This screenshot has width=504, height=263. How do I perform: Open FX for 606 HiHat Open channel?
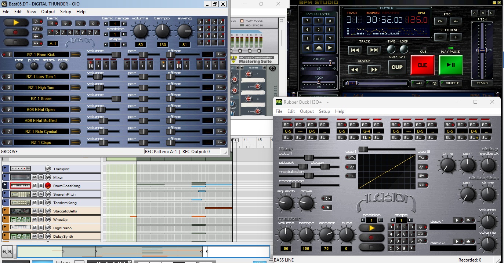[220, 110]
